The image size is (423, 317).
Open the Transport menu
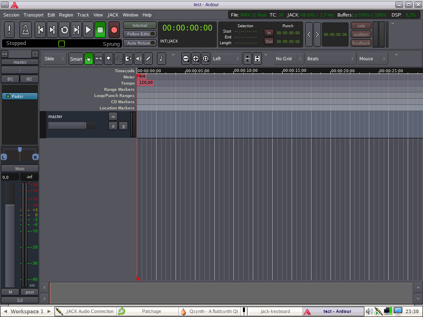[x=33, y=15]
